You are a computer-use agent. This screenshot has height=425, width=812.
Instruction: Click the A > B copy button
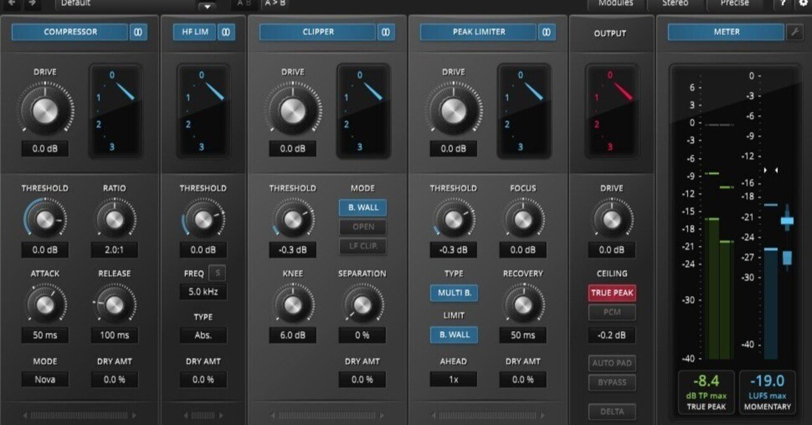pyautogui.click(x=275, y=4)
